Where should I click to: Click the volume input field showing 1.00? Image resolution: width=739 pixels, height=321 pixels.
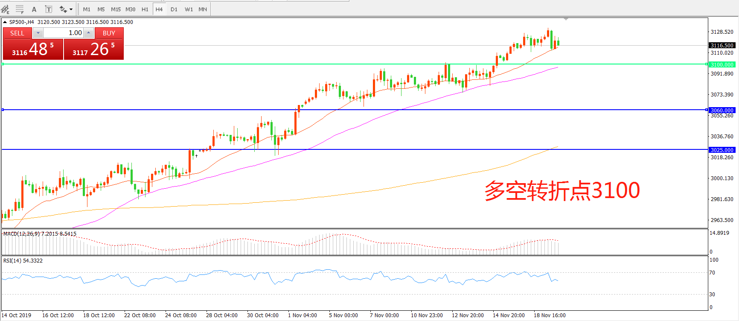63,33
